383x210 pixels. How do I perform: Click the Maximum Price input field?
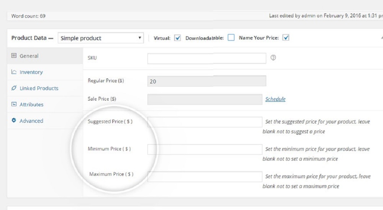point(205,177)
